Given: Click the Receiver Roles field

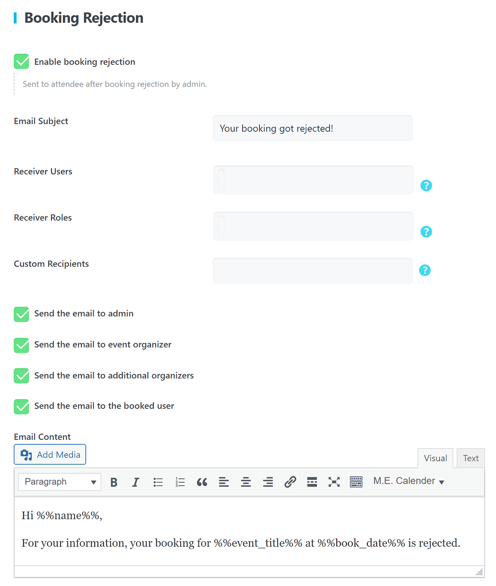Looking at the screenshot, I should click(x=313, y=226).
